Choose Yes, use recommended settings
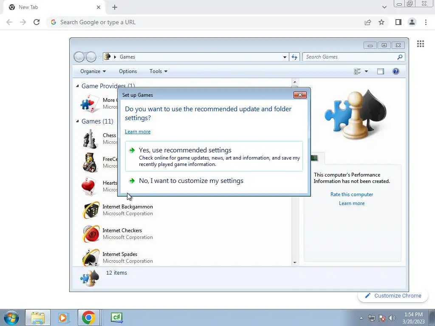The width and height of the screenshot is (435, 326). pos(214,156)
